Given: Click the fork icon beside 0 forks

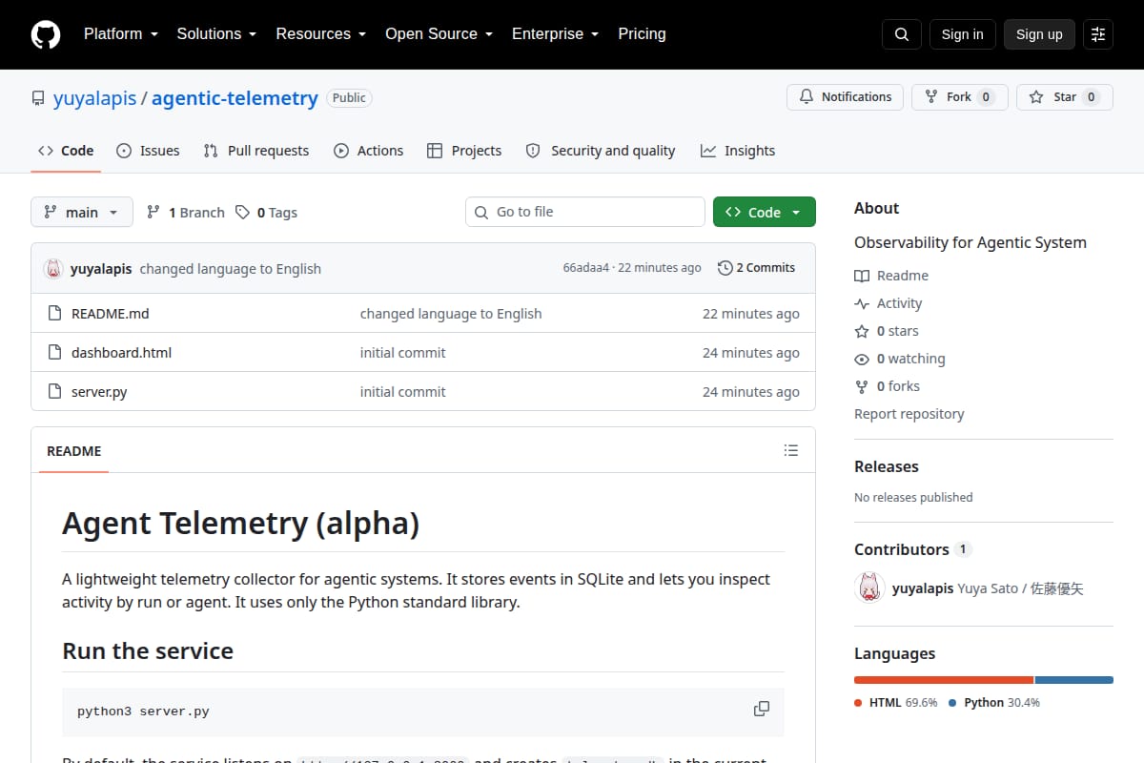Looking at the screenshot, I should (862, 386).
